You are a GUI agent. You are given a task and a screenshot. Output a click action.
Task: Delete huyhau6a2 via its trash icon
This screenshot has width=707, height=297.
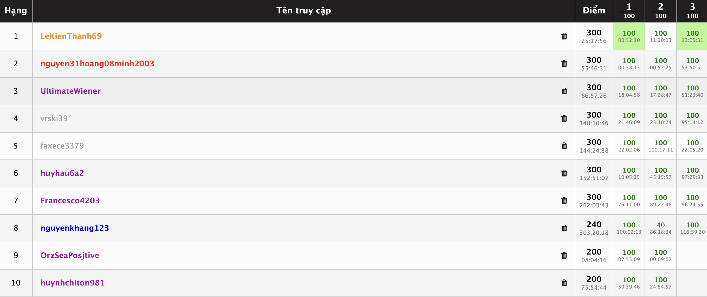coord(564,173)
